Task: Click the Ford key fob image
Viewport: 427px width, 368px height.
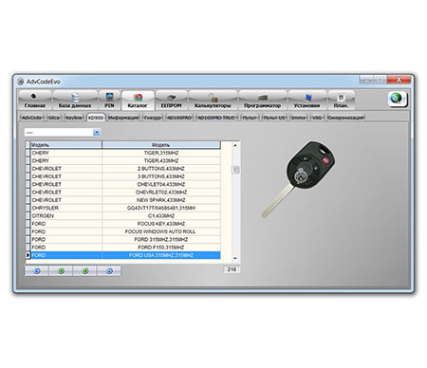Action: (x=299, y=179)
